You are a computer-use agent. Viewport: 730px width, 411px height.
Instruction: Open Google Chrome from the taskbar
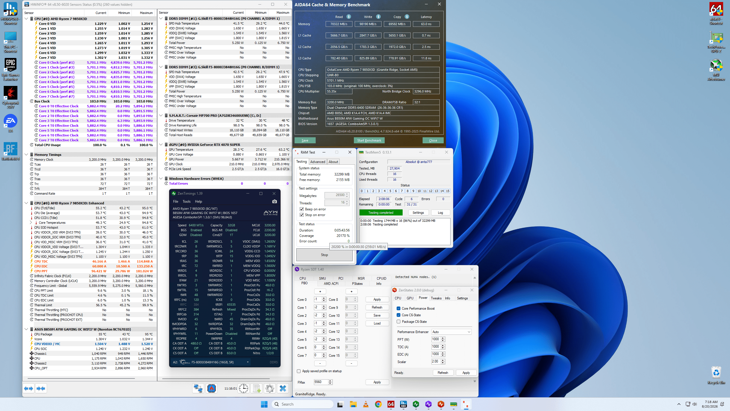(x=378, y=404)
